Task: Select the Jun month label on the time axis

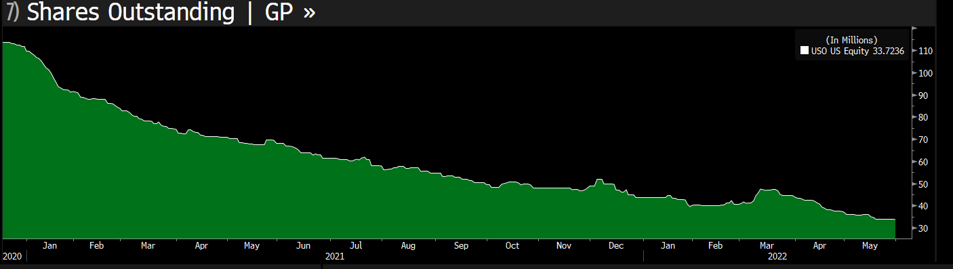Action: (x=304, y=245)
